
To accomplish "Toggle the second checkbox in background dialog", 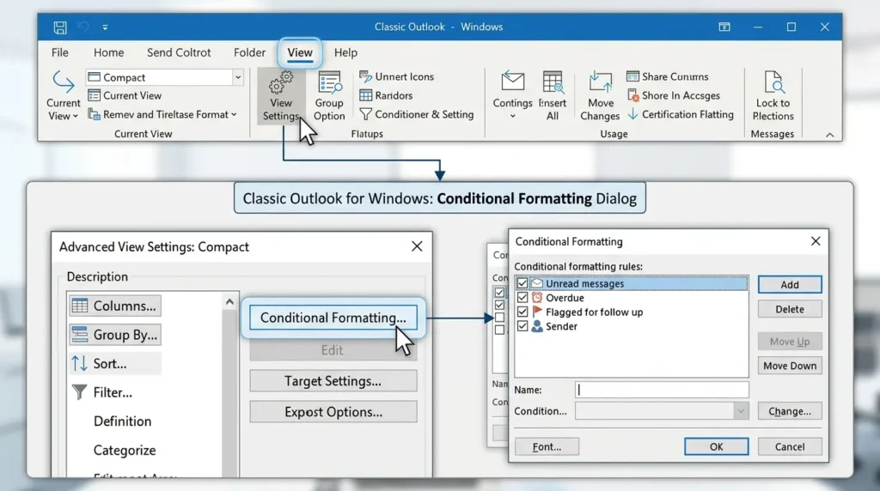I will 499,305.
